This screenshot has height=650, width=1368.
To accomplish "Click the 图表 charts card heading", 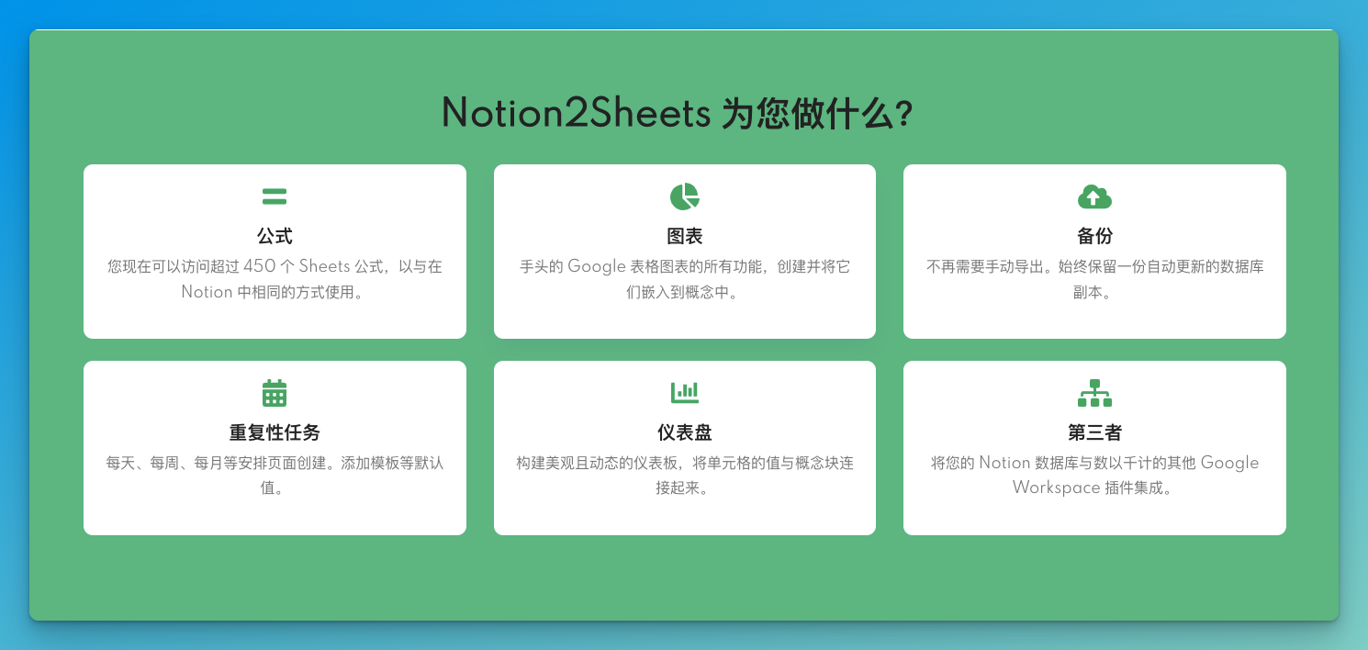I will 684,236.
